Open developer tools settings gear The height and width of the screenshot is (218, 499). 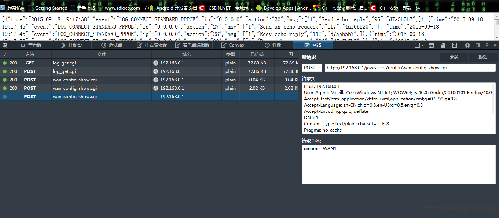(467, 45)
